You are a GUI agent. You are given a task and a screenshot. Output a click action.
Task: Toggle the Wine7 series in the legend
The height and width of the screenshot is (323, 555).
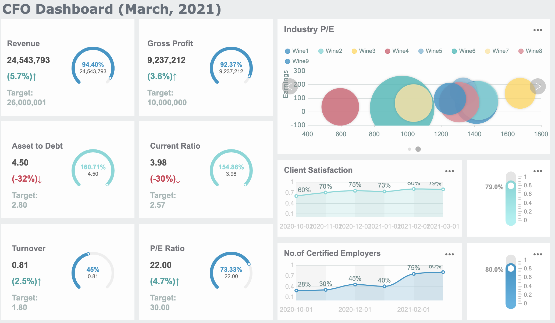pos(487,51)
